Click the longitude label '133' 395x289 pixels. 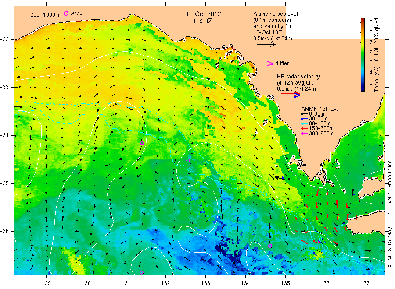point(205,283)
